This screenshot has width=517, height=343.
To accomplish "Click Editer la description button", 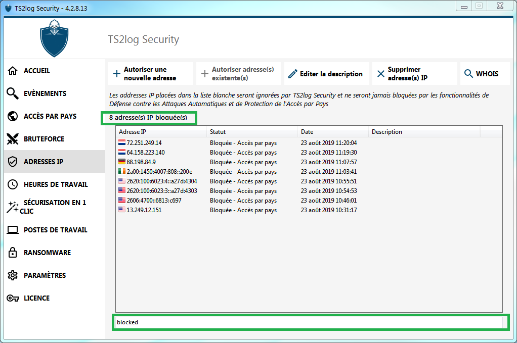I will [327, 74].
